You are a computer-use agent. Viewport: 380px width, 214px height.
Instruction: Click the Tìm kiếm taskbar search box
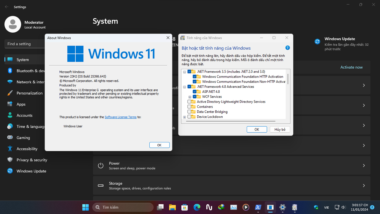pyautogui.click(x=123, y=207)
